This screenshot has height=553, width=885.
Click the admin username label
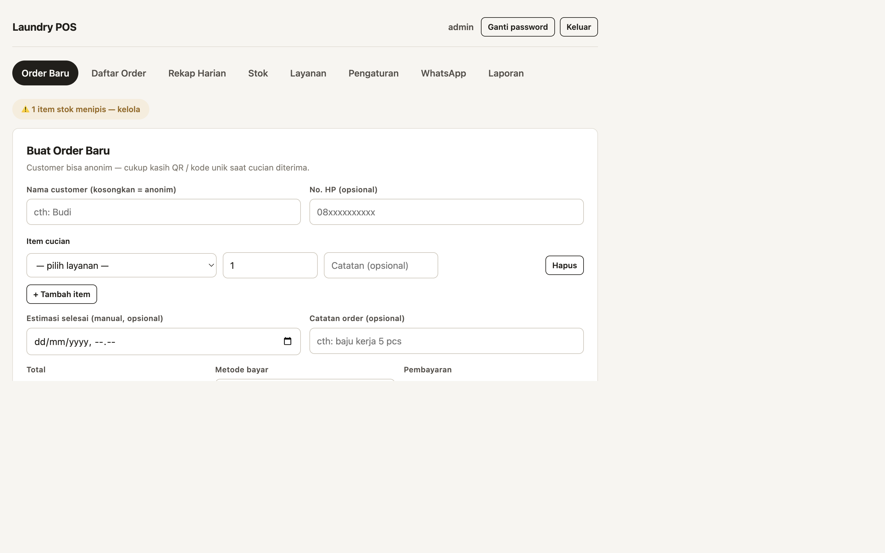pos(460,27)
